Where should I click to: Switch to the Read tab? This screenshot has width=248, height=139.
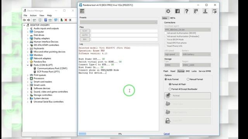click(x=173, y=71)
